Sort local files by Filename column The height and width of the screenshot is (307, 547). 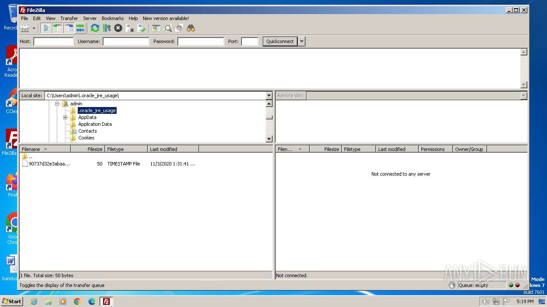click(x=45, y=149)
